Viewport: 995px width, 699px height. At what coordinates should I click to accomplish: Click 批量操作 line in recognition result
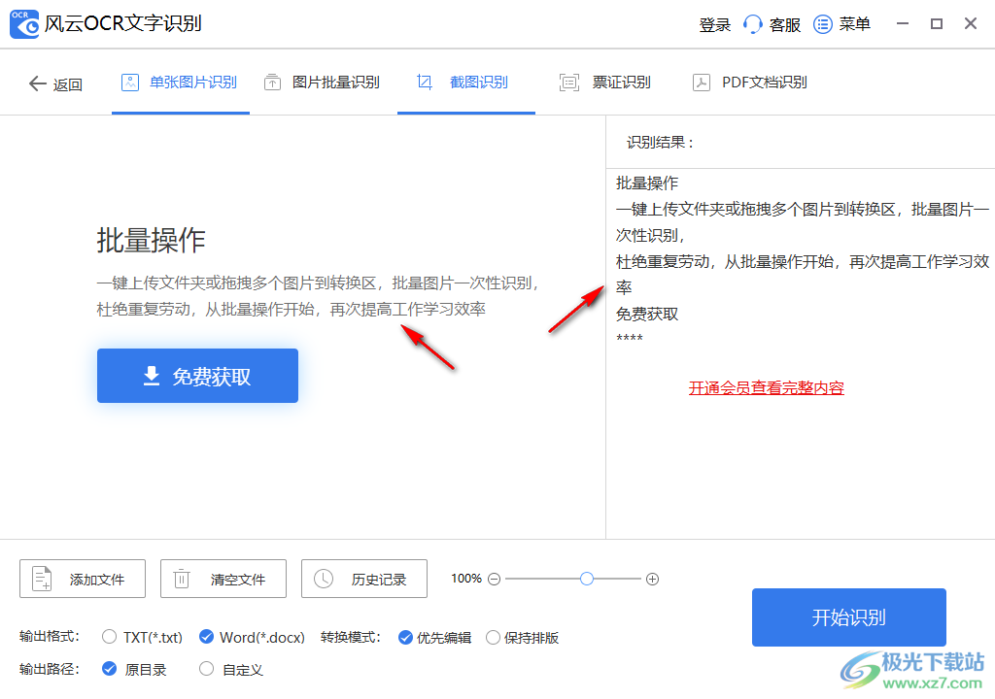646,183
